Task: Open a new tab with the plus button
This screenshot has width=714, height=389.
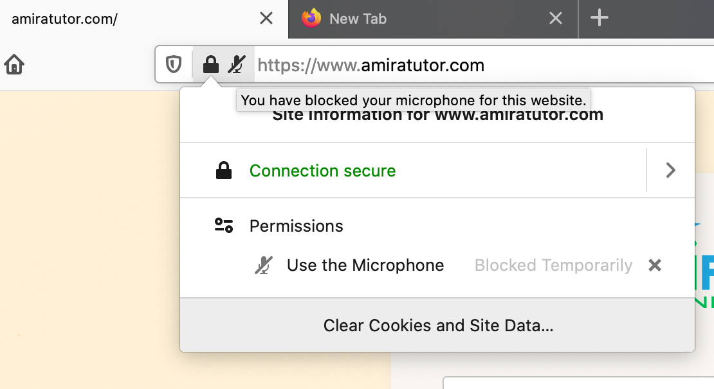Action: [x=600, y=18]
